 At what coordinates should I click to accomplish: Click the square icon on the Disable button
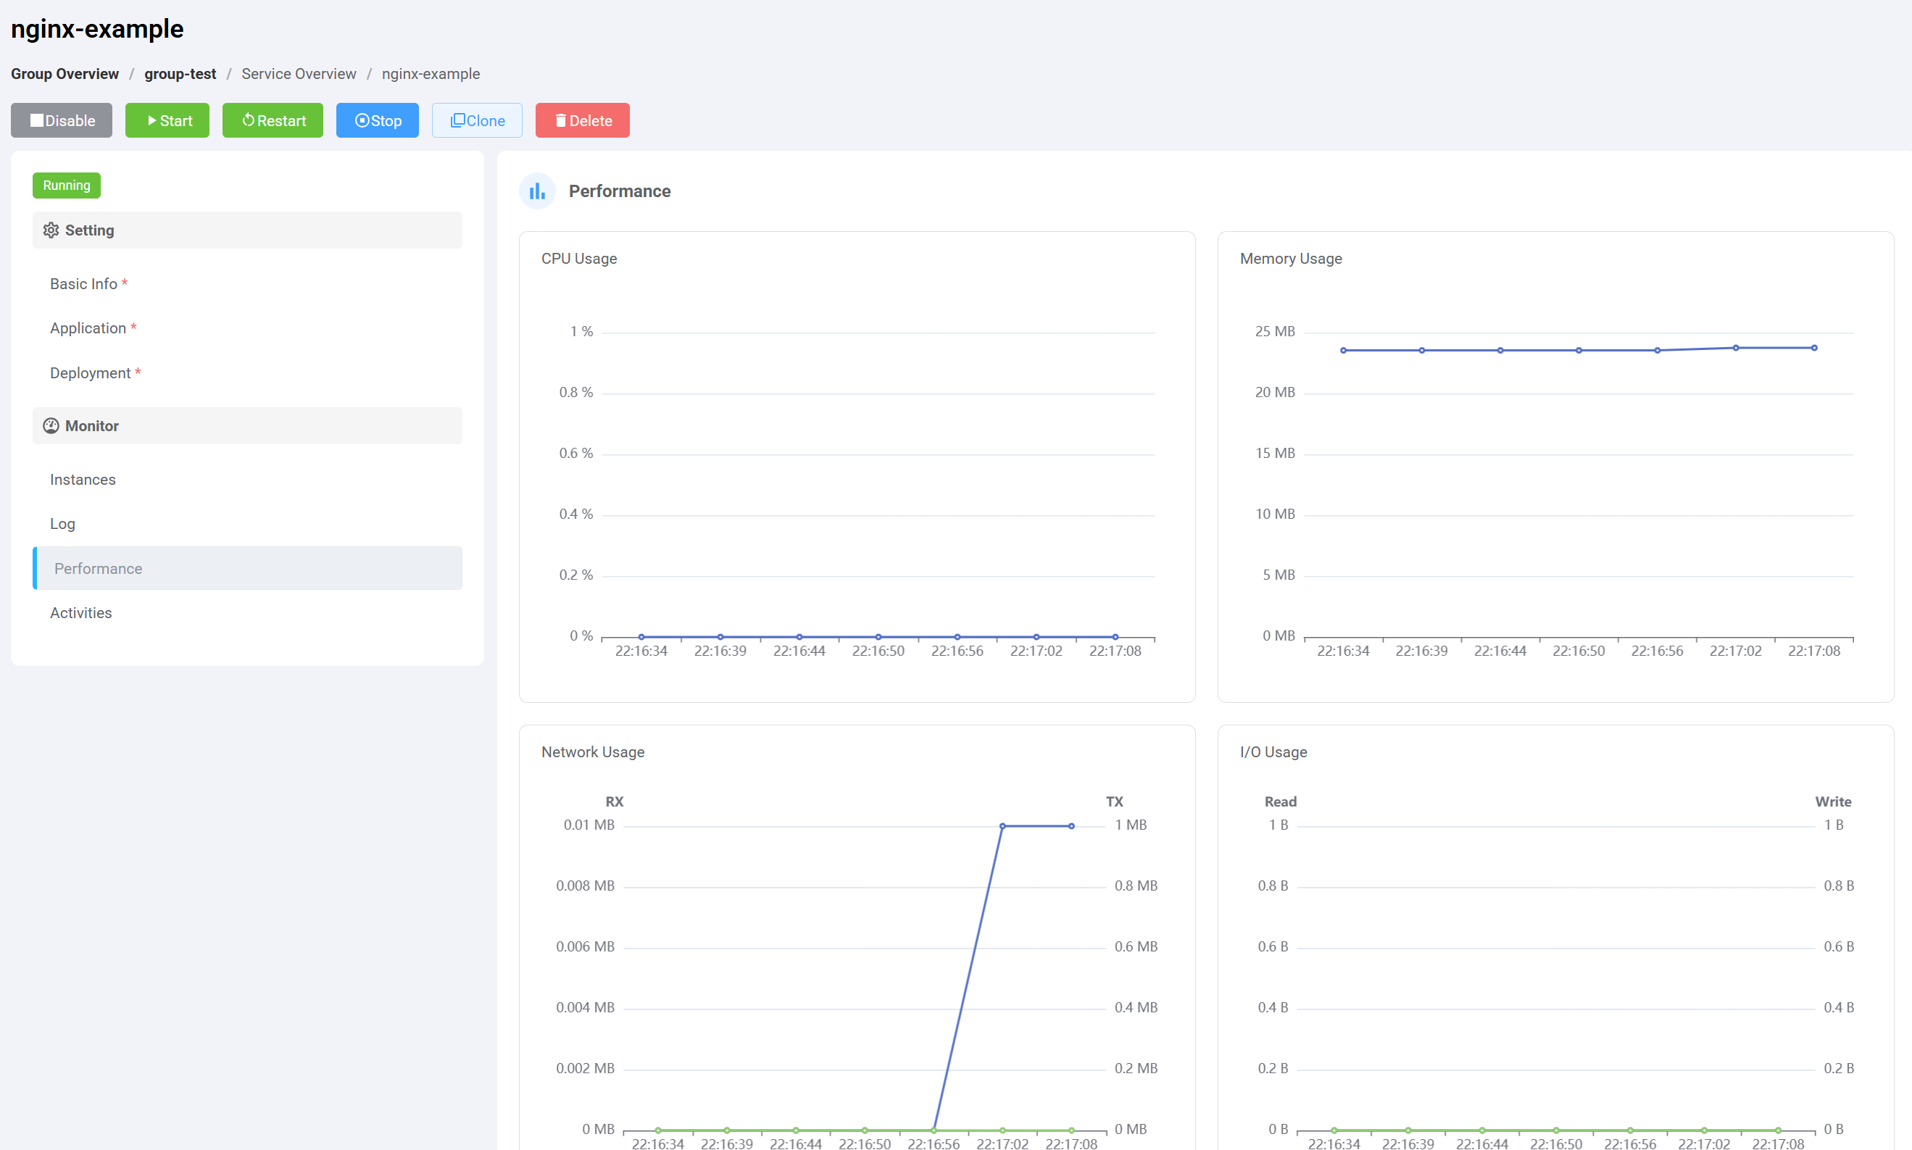[x=36, y=120]
